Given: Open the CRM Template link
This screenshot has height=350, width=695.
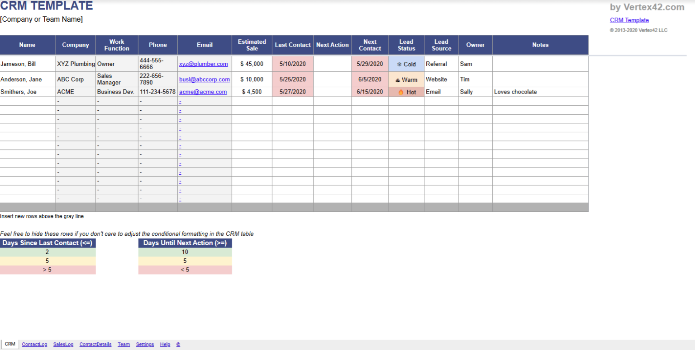Looking at the screenshot, I should point(629,20).
